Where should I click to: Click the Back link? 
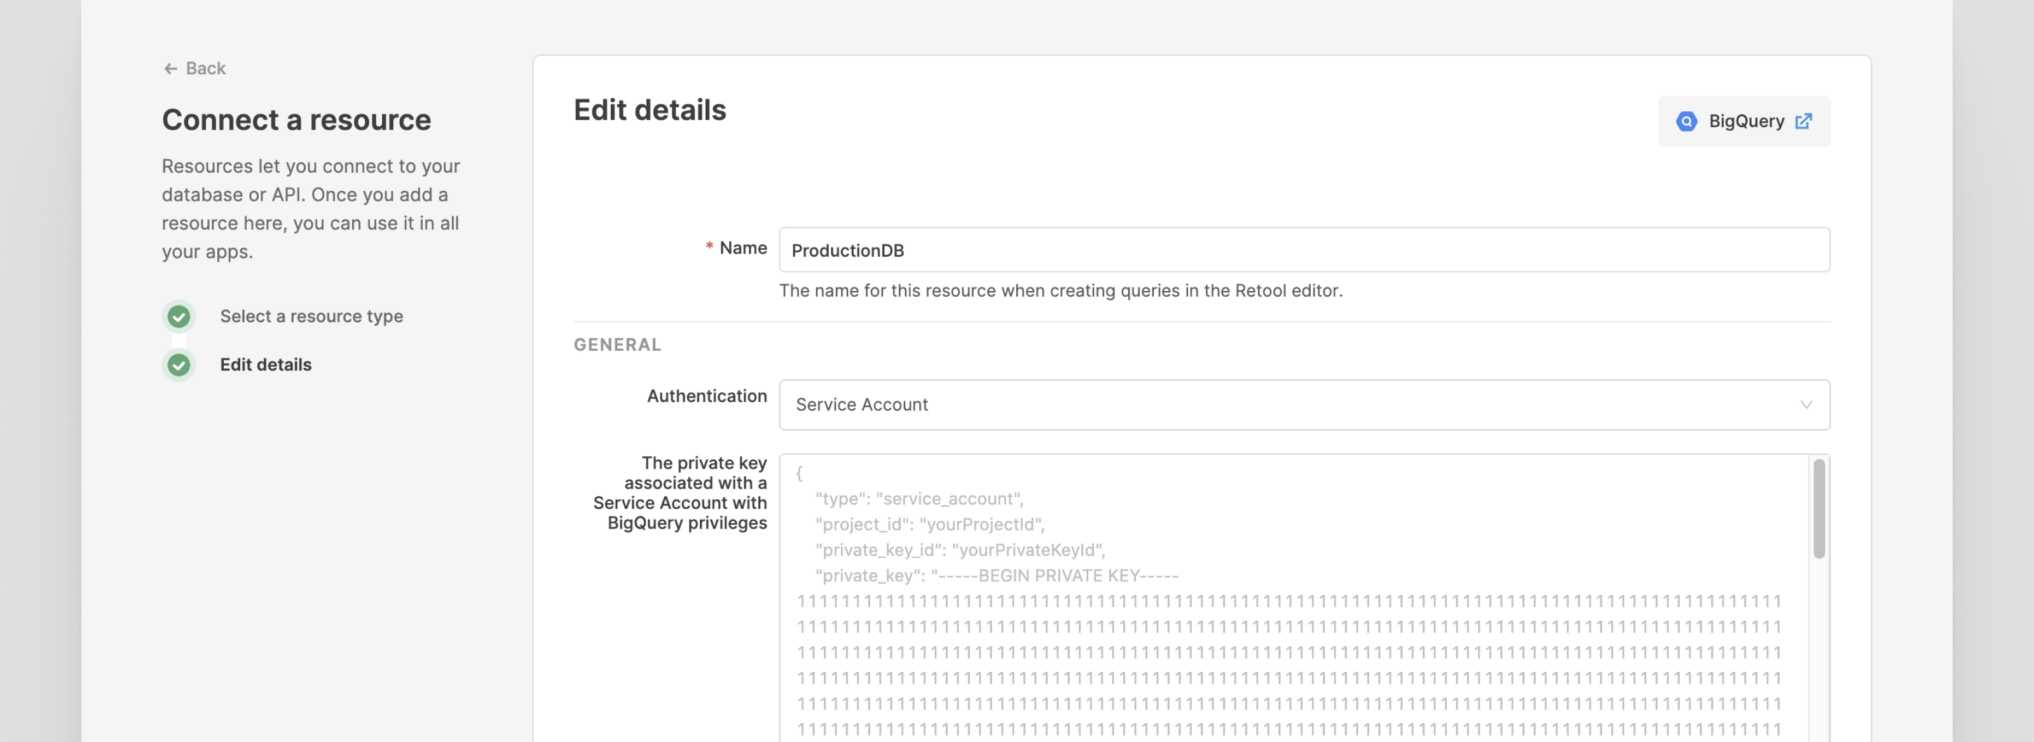pyautogui.click(x=205, y=69)
